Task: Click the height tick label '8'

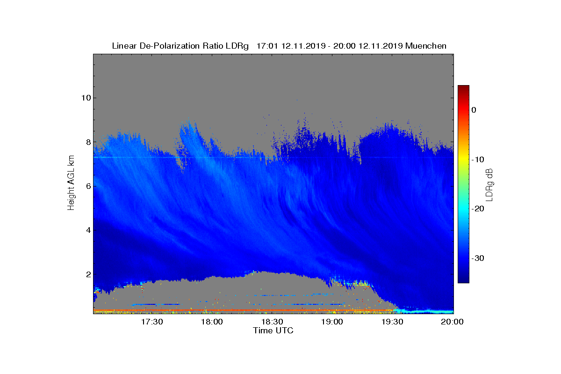Action: [x=88, y=142]
